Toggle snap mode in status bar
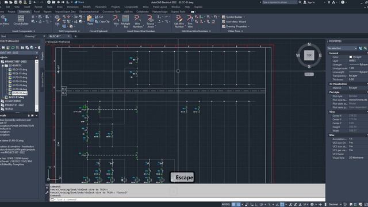This screenshot has width=368, height=207. 239,205
